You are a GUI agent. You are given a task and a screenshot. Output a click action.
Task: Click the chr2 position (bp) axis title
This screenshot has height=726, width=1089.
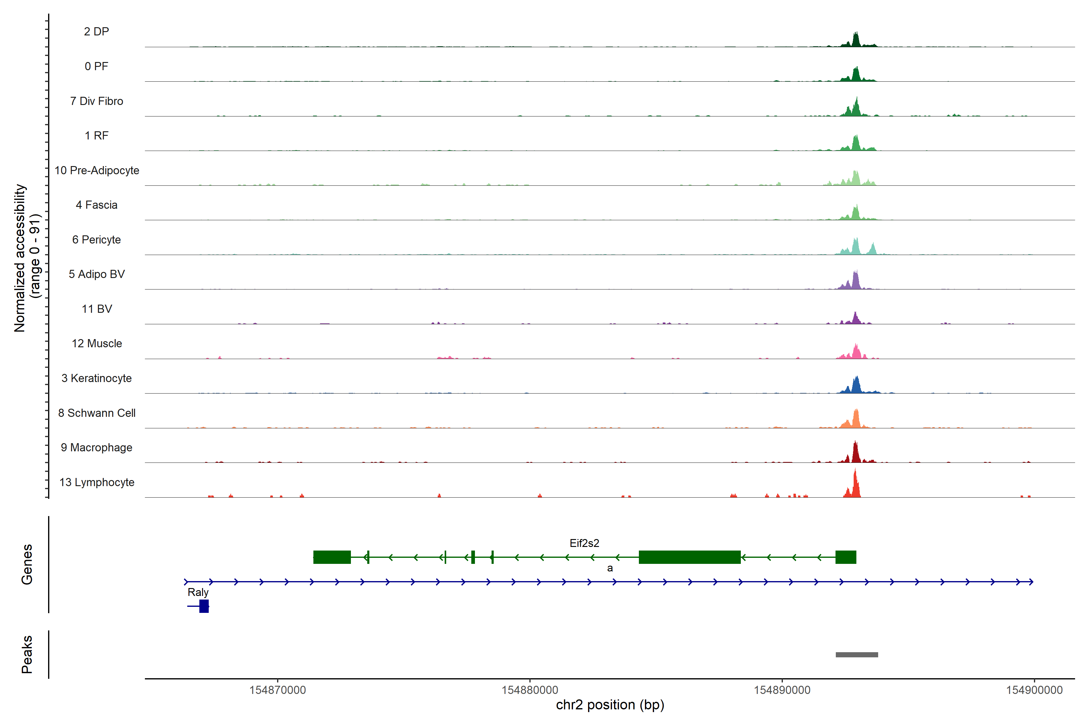coord(610,705)
